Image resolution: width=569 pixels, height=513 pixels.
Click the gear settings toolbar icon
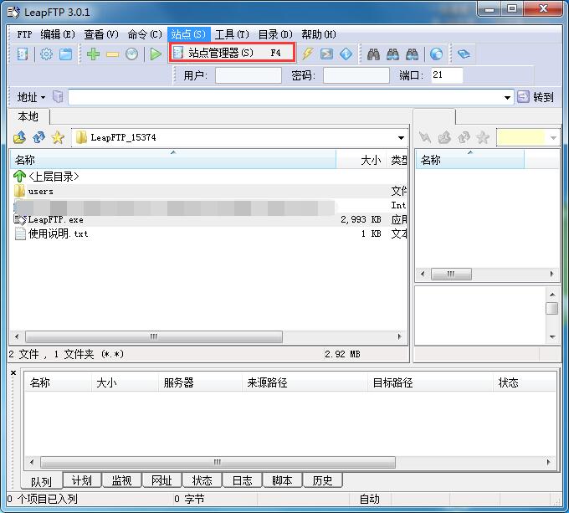pos(46,54)
